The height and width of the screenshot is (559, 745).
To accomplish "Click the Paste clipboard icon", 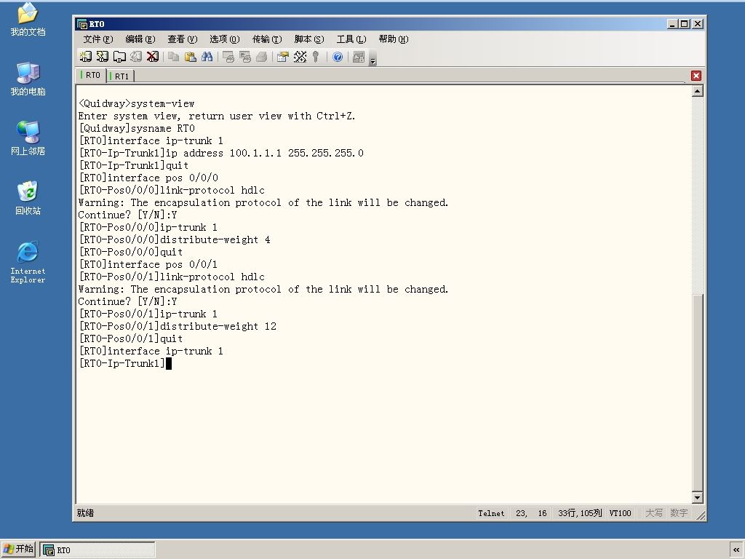I will [x=190, y=57].
